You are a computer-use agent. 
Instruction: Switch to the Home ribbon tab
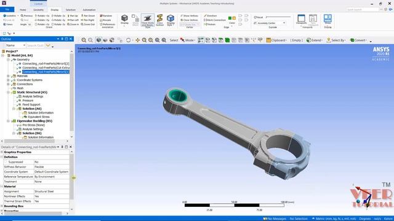(23, 10)
